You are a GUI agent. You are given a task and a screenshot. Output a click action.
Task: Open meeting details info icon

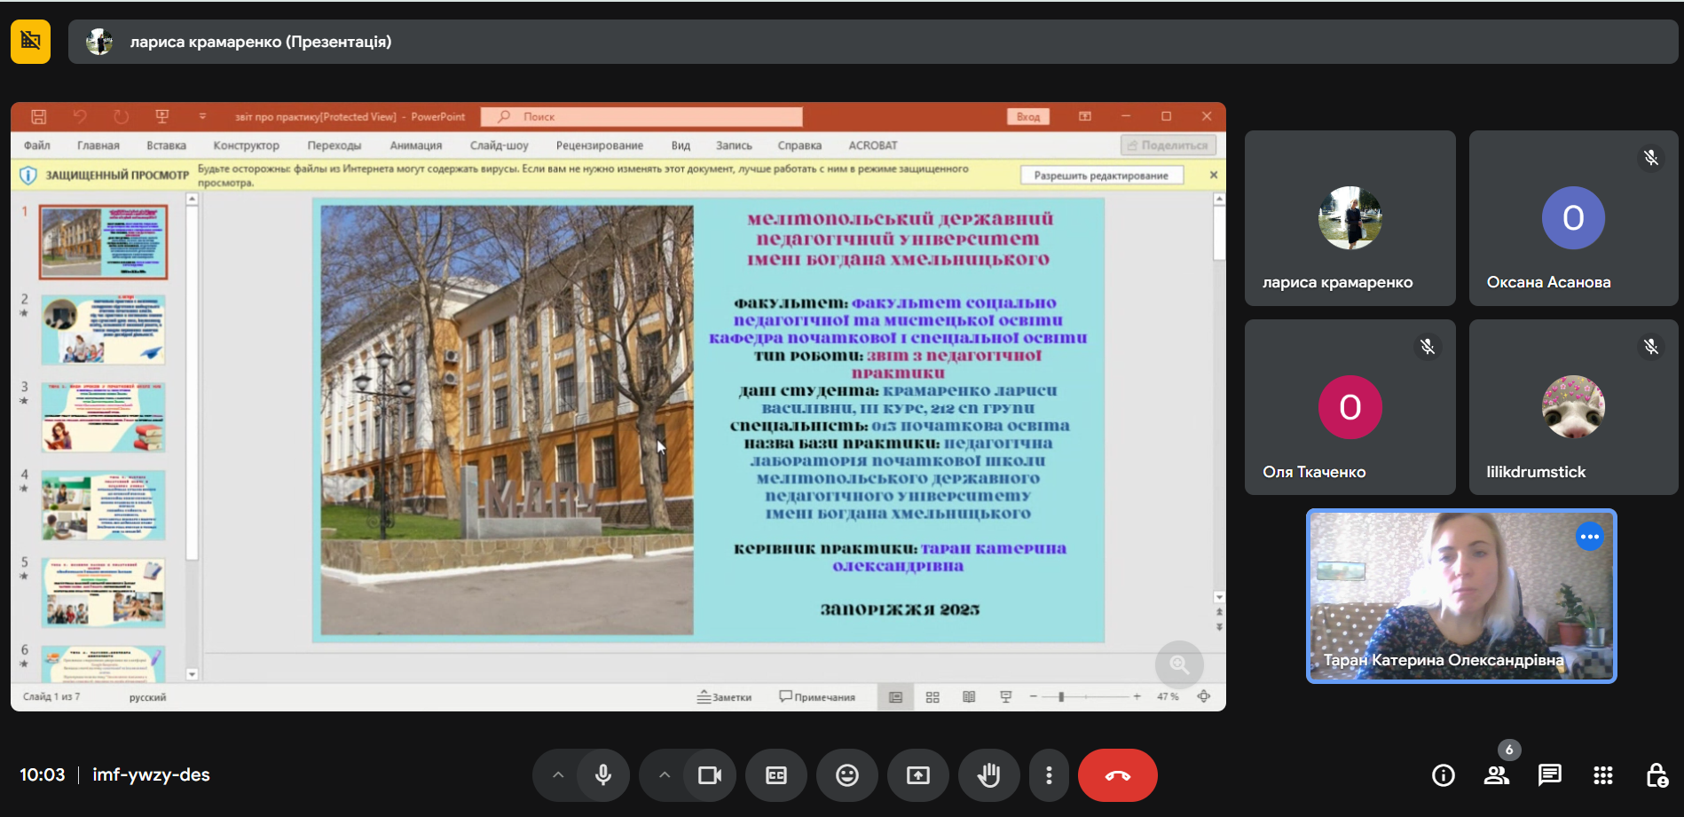(1443, 775)
